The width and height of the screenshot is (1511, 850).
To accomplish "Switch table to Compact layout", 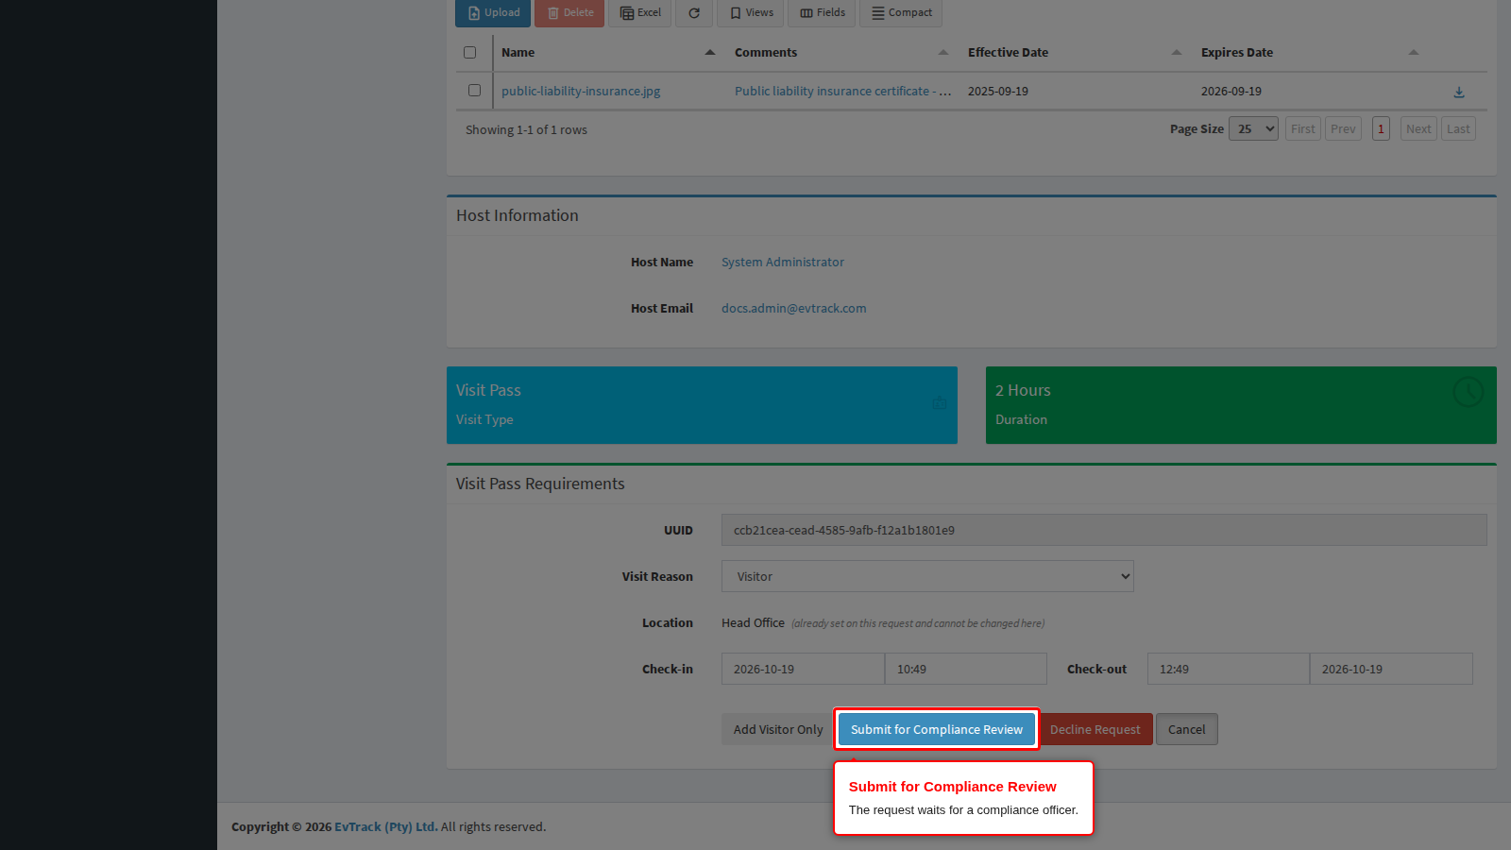I will pos(901,13).
